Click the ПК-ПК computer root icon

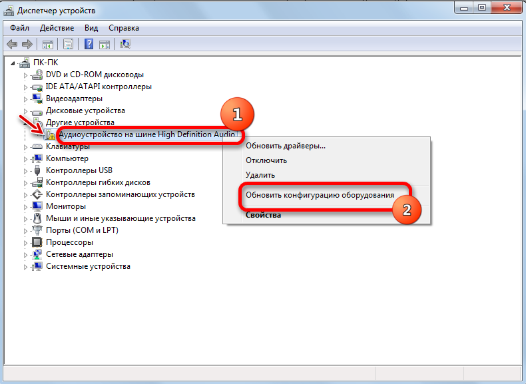(25, 63)
